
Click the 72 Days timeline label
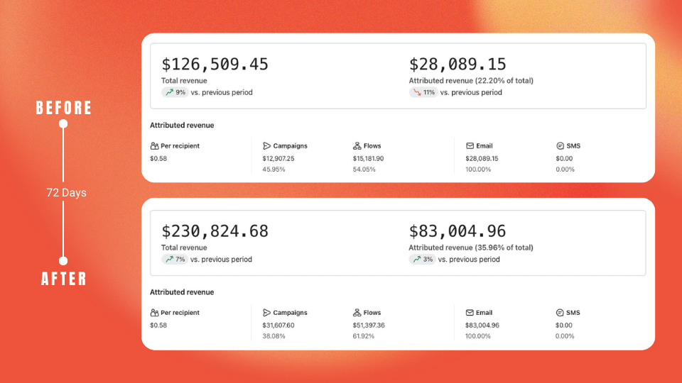point(66,192)
